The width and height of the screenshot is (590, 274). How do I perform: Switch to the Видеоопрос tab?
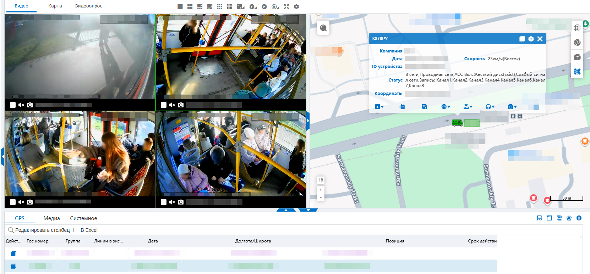point(89,6)
